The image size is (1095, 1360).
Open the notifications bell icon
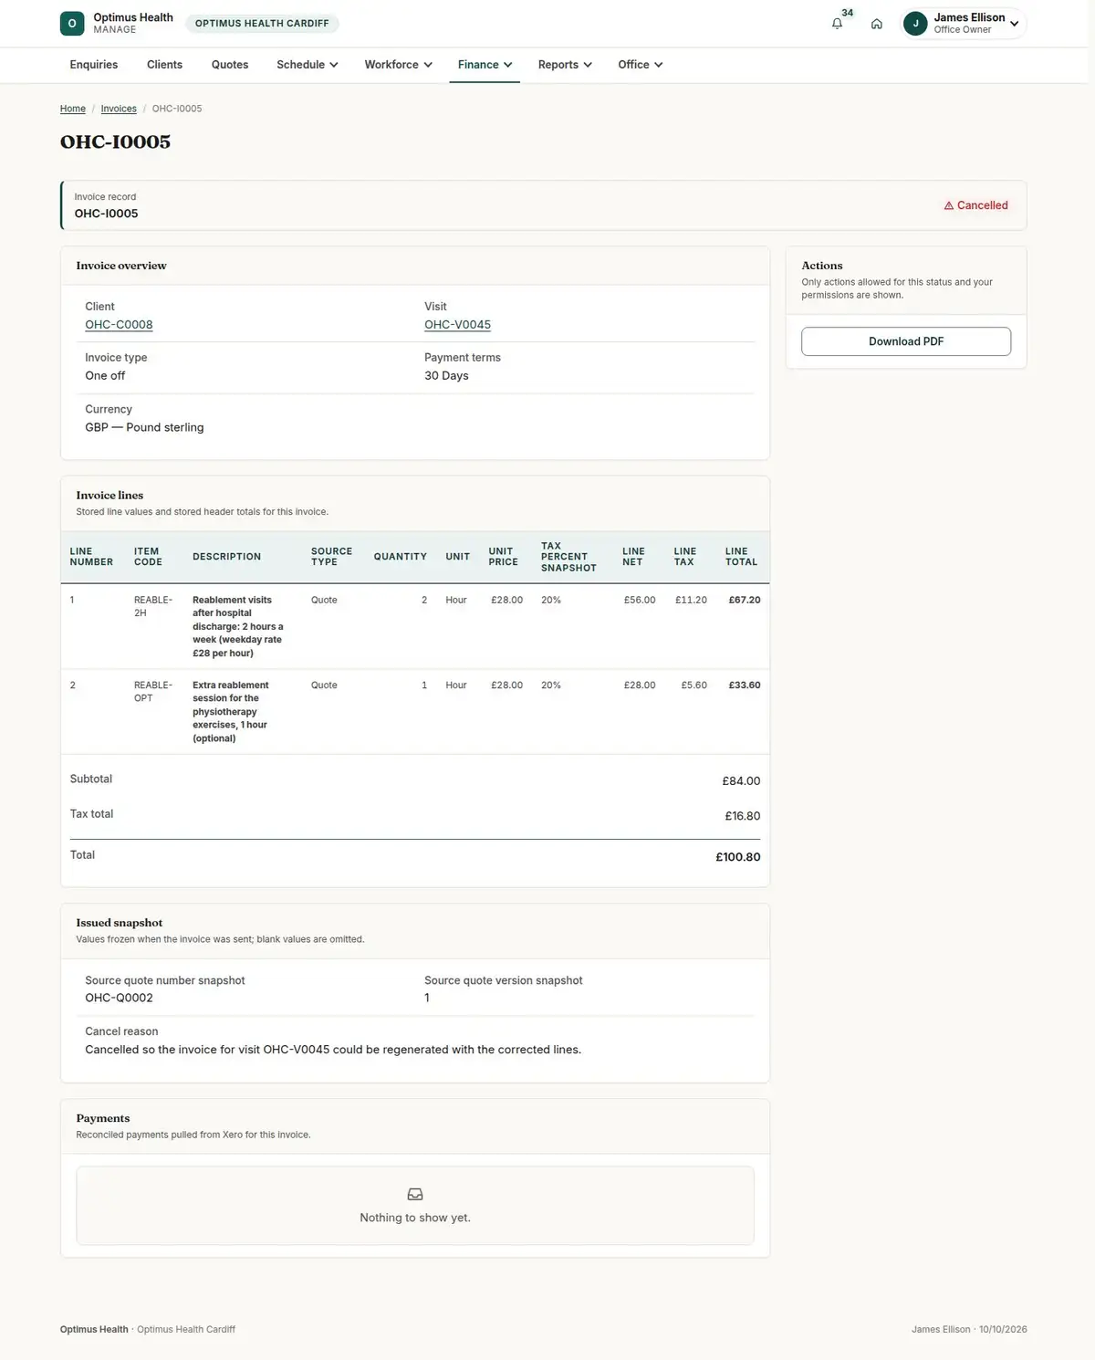click(x=837, y=24)
